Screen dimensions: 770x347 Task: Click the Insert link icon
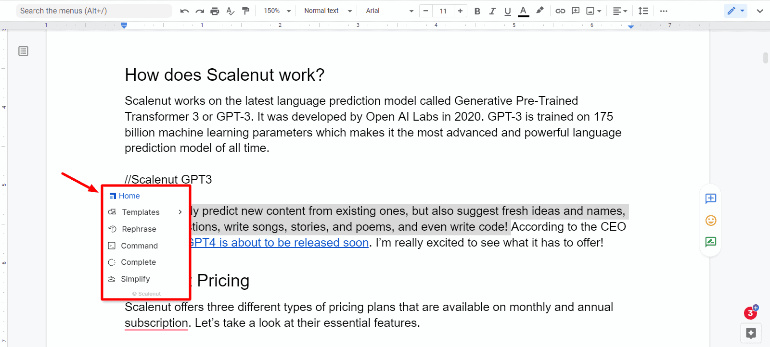[x=560, y=11]
